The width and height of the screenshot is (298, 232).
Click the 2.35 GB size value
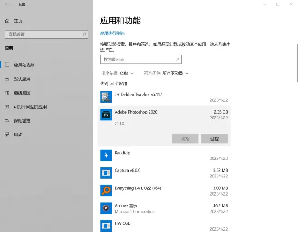(x=221, y=112)
